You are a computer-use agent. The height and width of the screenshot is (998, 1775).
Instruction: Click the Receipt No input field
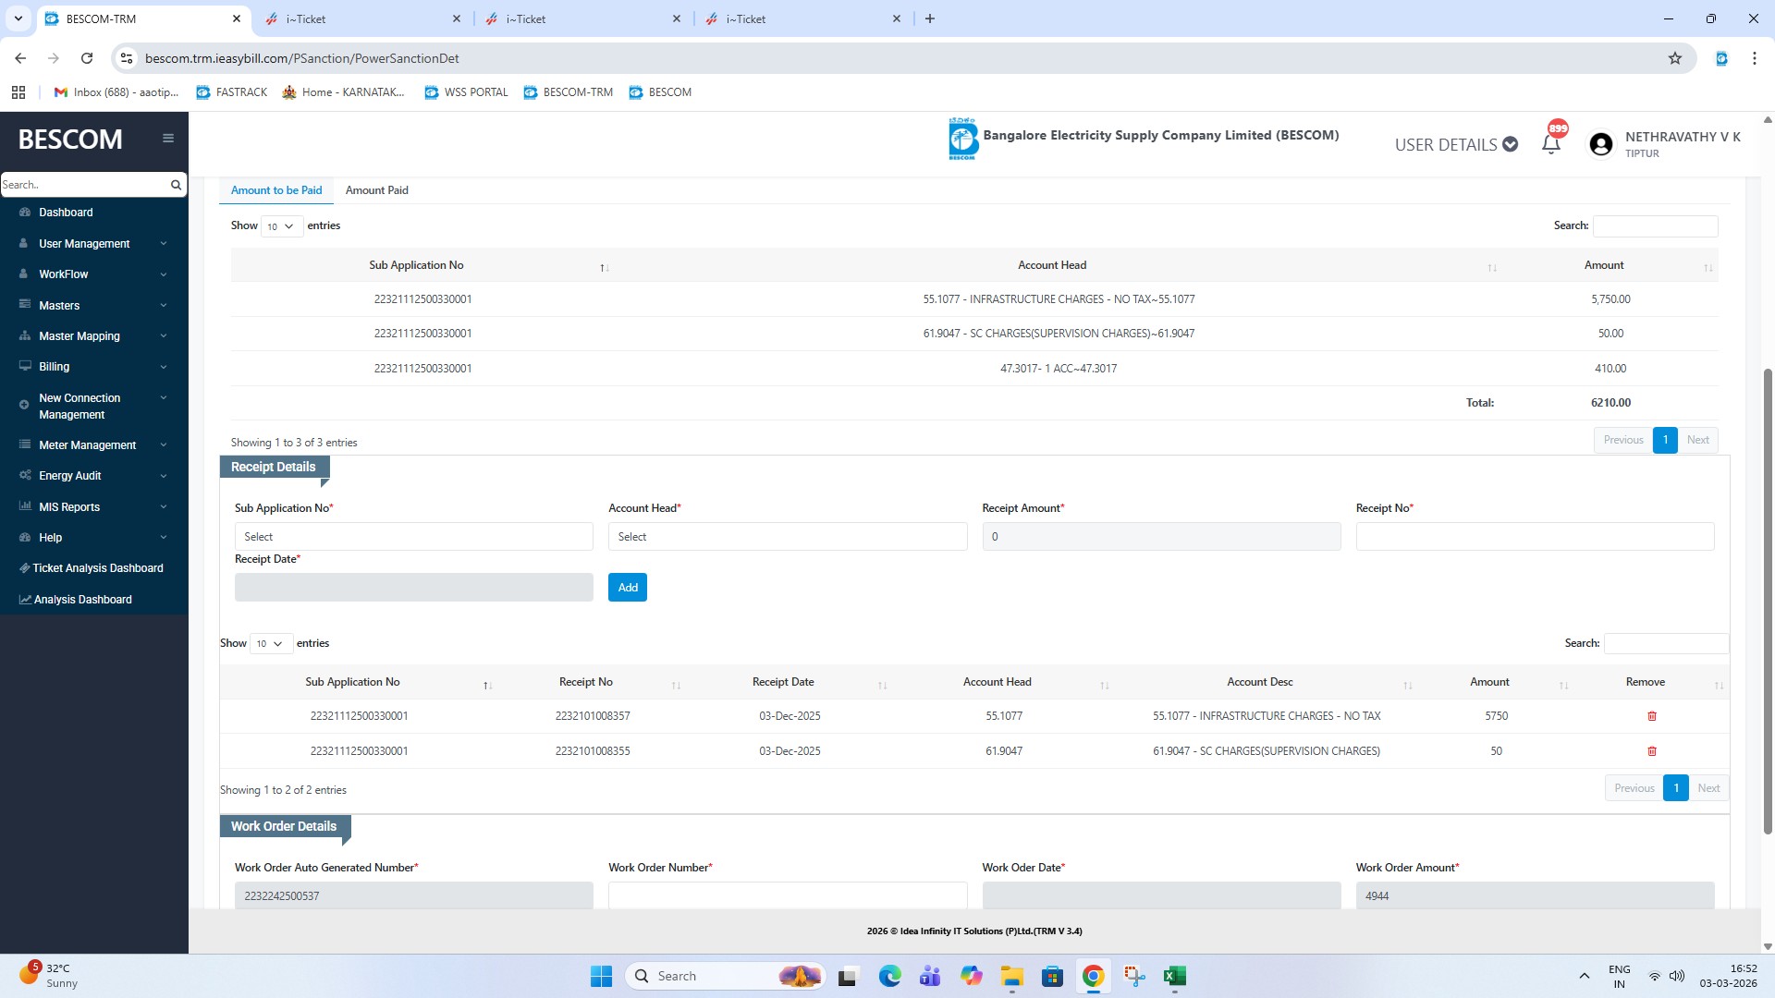tap(1535, 537)
